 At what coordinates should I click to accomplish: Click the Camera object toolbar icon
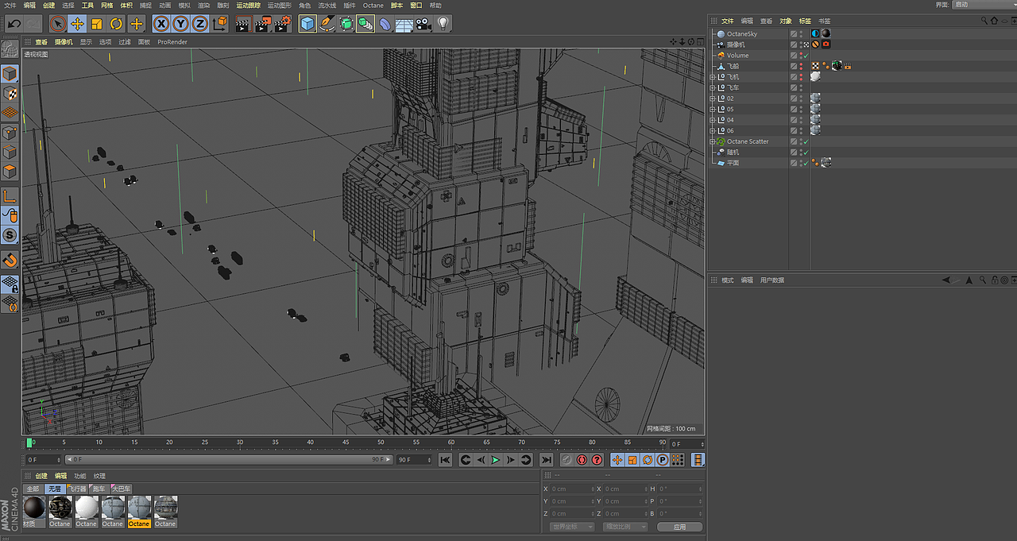coord(423,24)
